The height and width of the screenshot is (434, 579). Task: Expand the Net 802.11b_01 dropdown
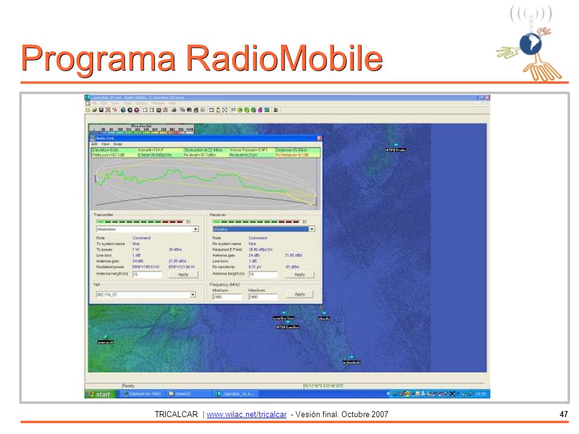[x=193, y=295]
